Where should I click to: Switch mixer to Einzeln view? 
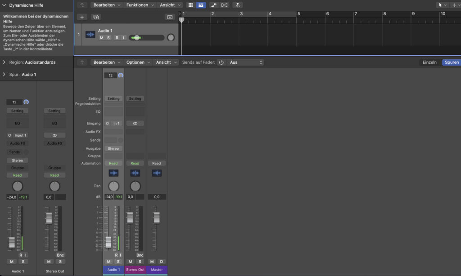point(429,62)
